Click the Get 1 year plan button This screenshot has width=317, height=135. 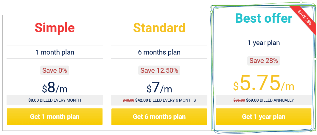pyautogui.click(x=264, y=117)
